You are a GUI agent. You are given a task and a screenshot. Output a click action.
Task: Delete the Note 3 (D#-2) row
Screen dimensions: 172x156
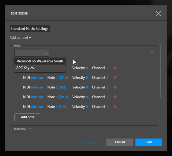[115, 97]
